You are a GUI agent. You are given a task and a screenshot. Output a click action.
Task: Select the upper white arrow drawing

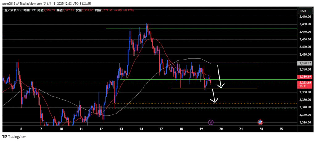219,77
